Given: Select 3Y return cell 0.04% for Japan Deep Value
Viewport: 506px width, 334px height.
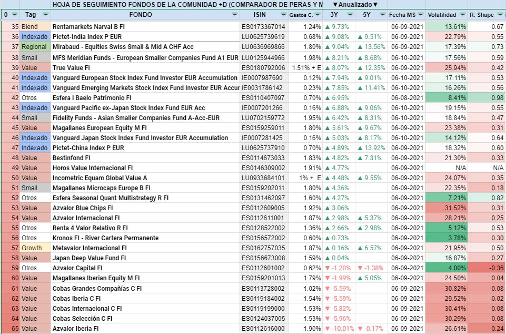Looking at the screenshot, I should pyautogui.click(x=339, y=258).
